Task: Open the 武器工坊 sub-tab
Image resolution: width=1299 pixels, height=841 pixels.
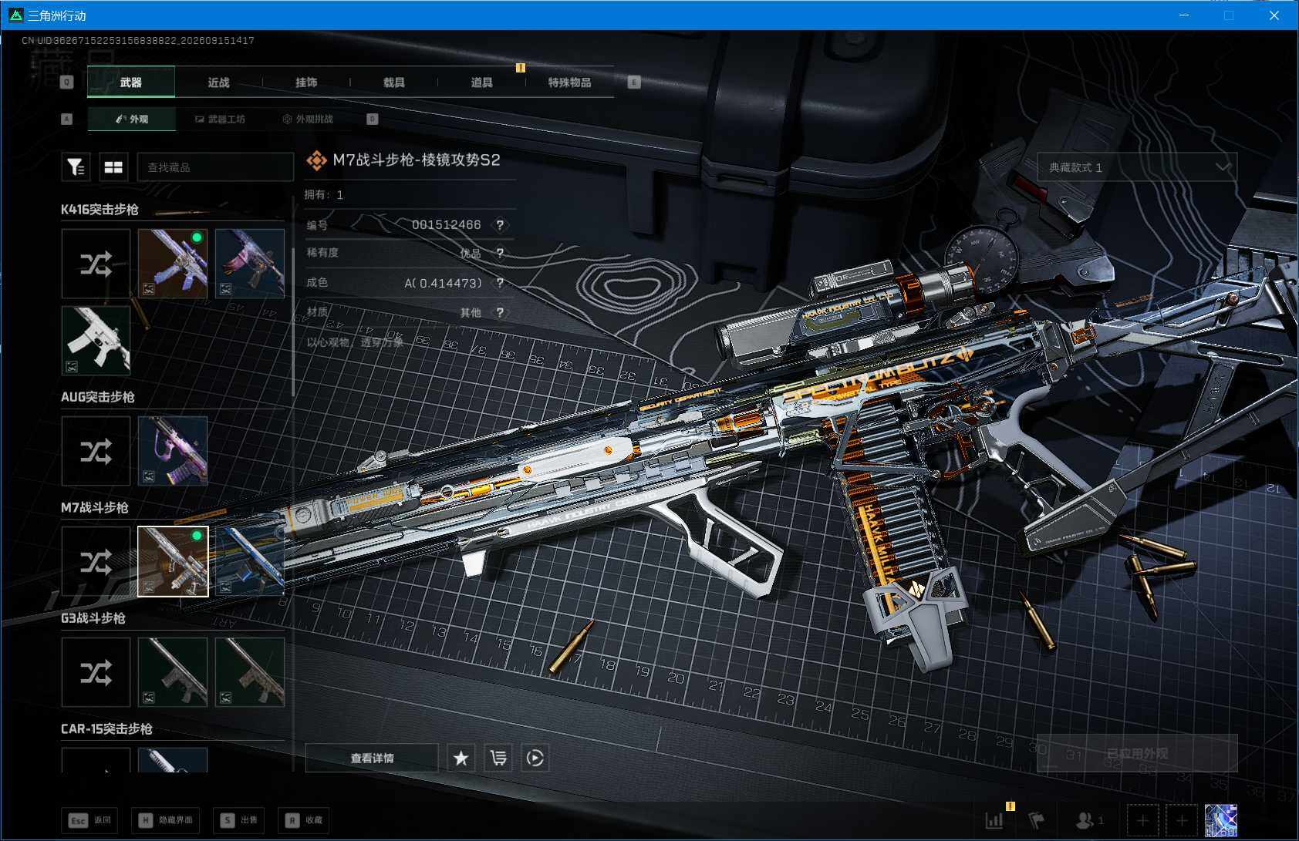Action: coord(220,119)
